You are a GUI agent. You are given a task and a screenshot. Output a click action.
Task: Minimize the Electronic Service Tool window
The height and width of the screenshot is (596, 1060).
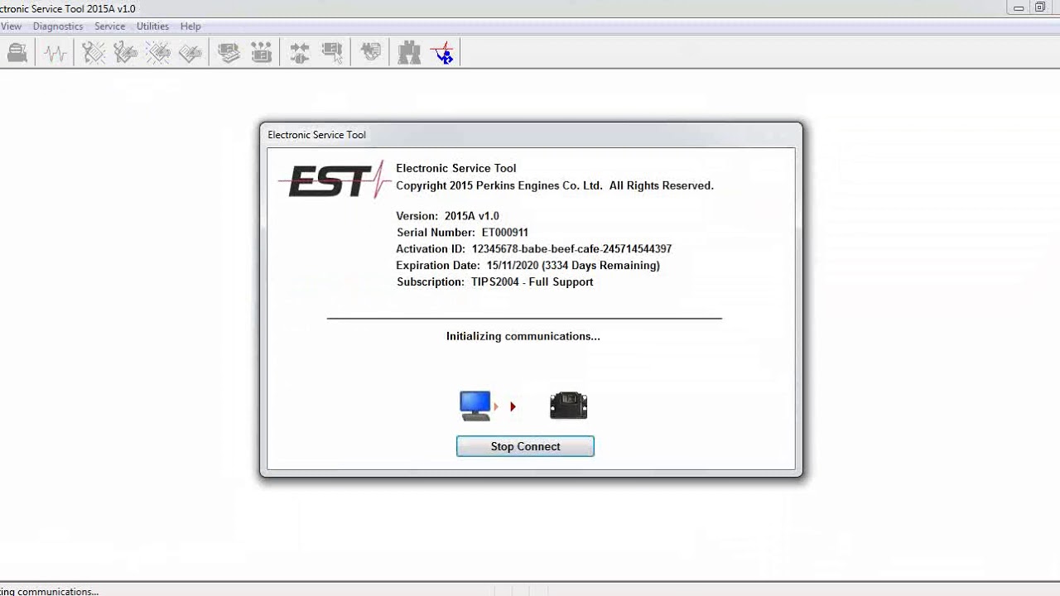(1019, 8)
